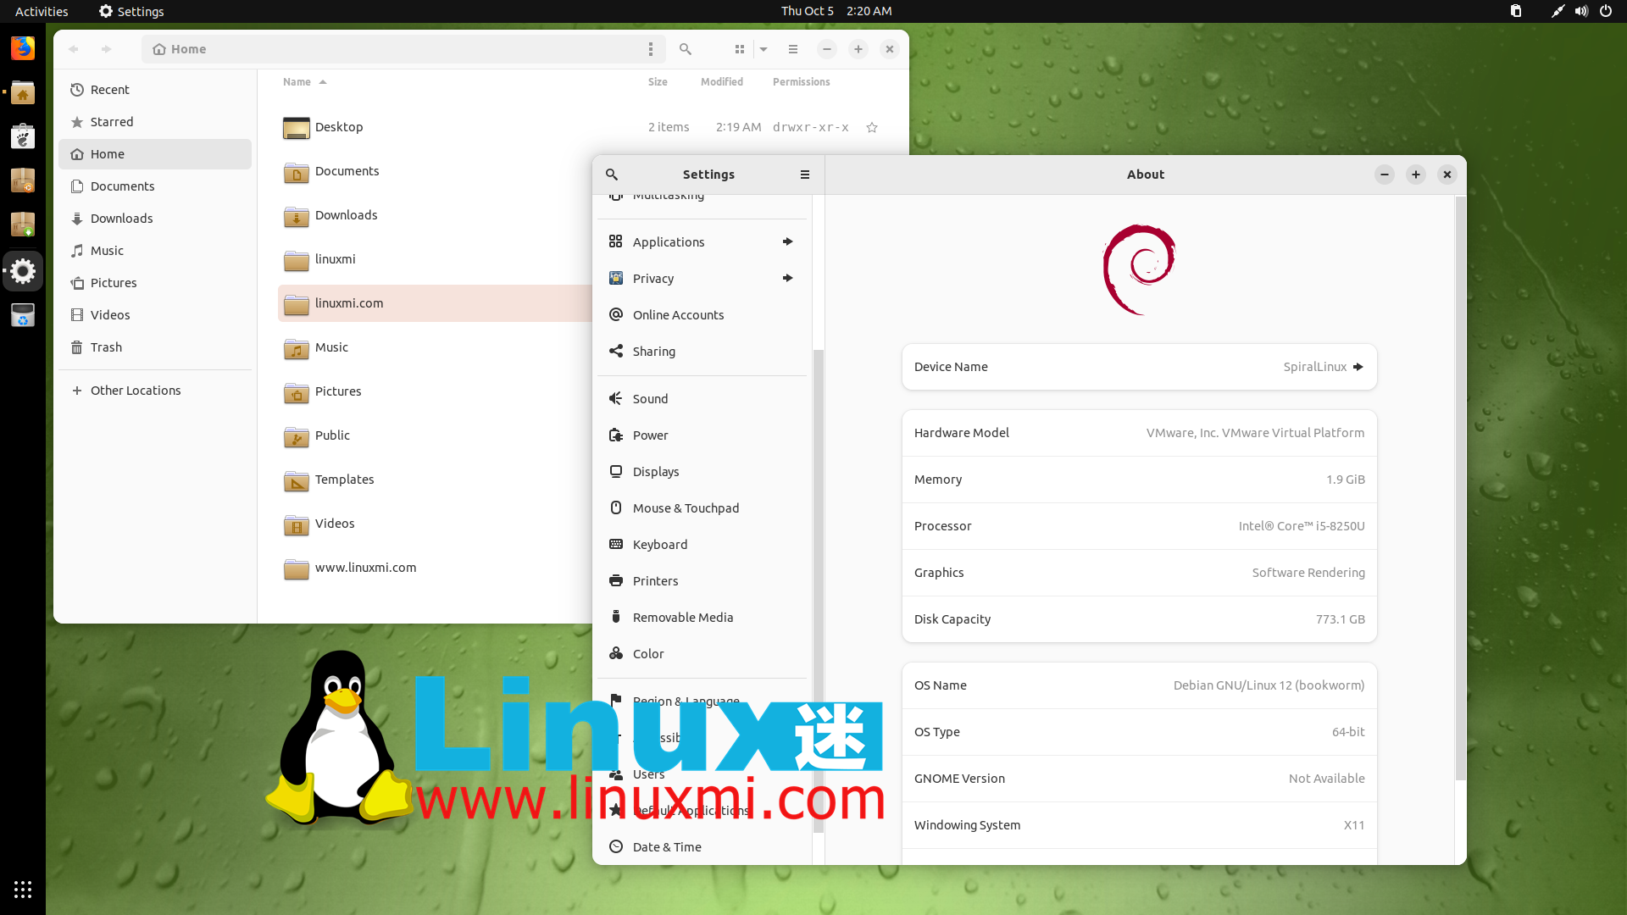
Task: Go back in Files navigation
Action: click(74, 49)
